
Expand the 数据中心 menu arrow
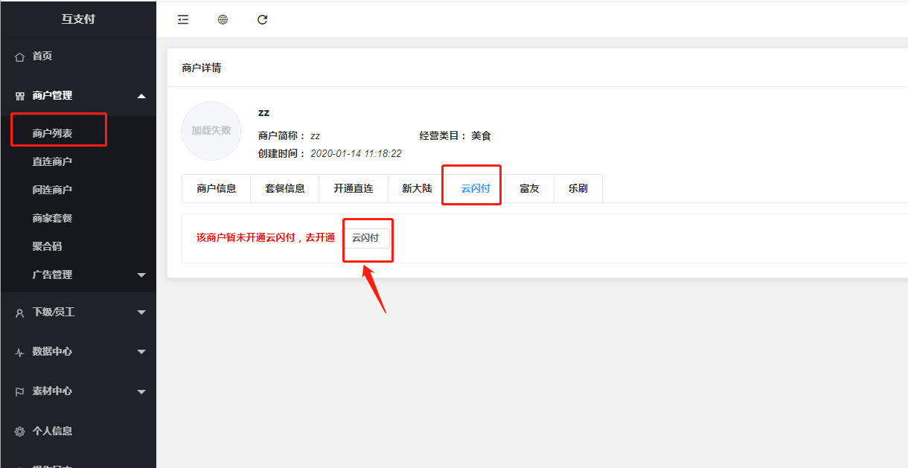141,352
